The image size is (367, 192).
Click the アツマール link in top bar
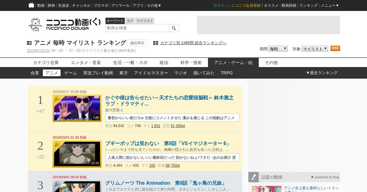(x=120, y=5)
